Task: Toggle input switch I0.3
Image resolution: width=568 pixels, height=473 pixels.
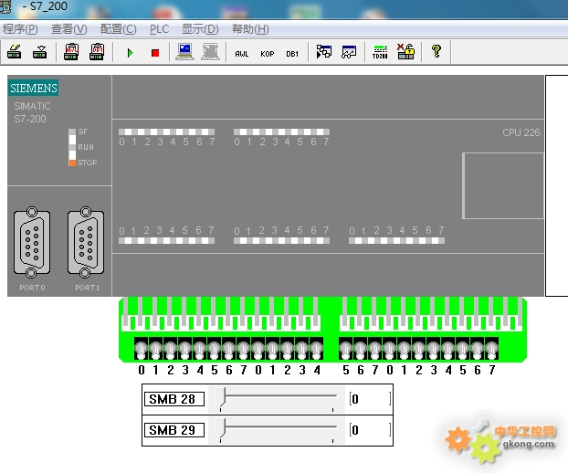Action: [184, 349]
